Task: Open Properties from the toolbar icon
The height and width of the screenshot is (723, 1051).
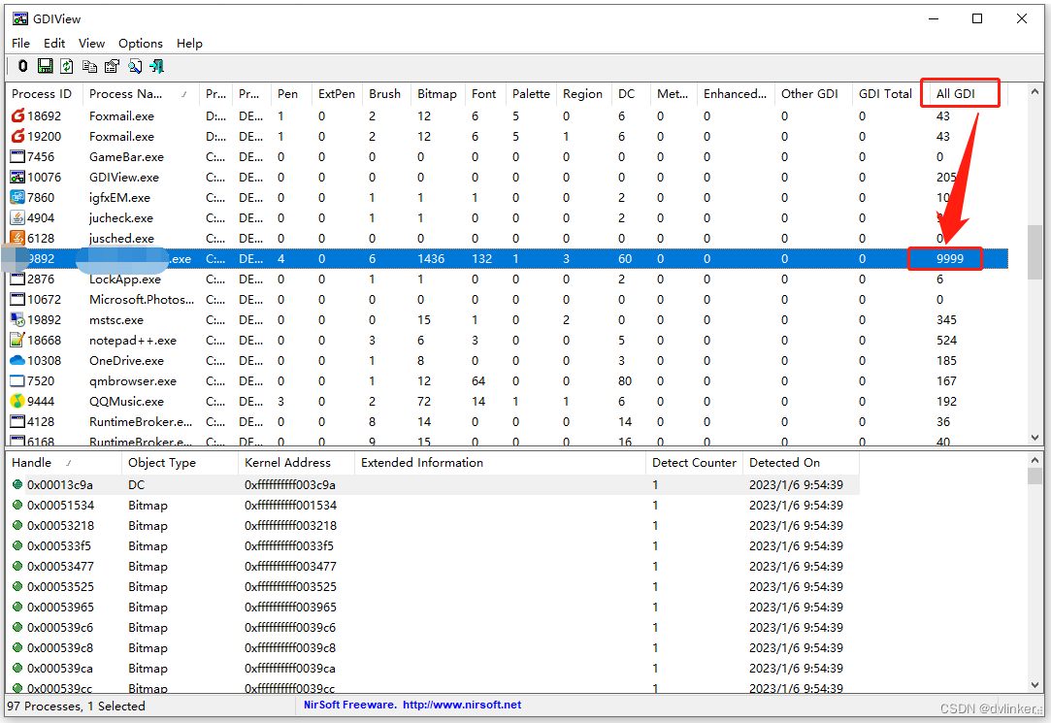Action: 112,66
